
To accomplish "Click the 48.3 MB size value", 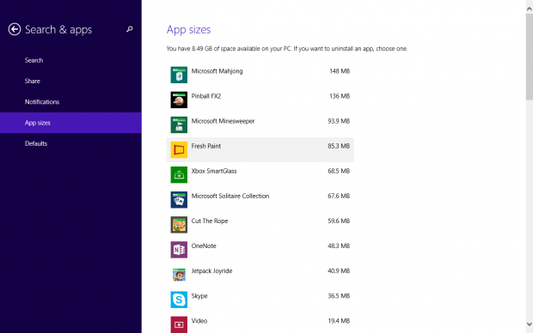I will click(x=339, y=245).
